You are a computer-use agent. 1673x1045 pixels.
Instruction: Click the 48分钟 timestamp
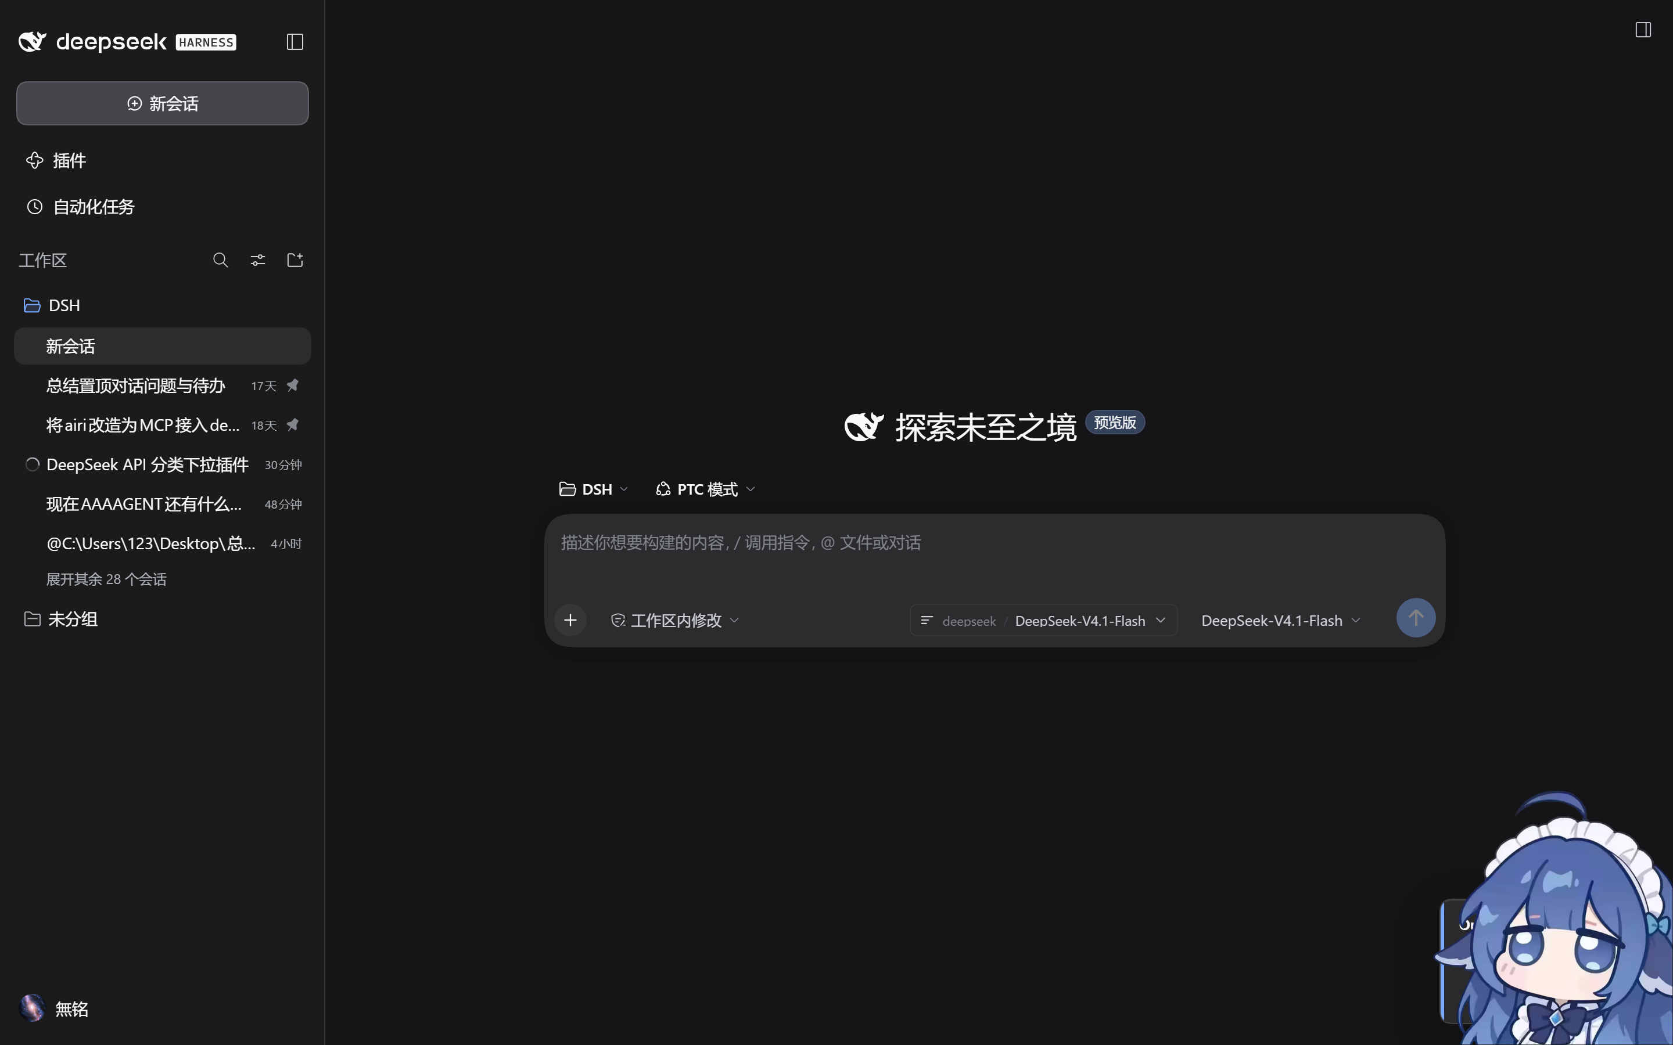coord(283,505)
